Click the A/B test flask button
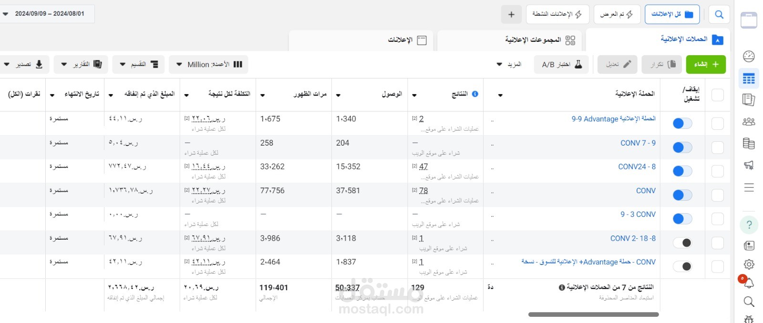The height and width of the screenshot is (323, 763). coord(561,64)
